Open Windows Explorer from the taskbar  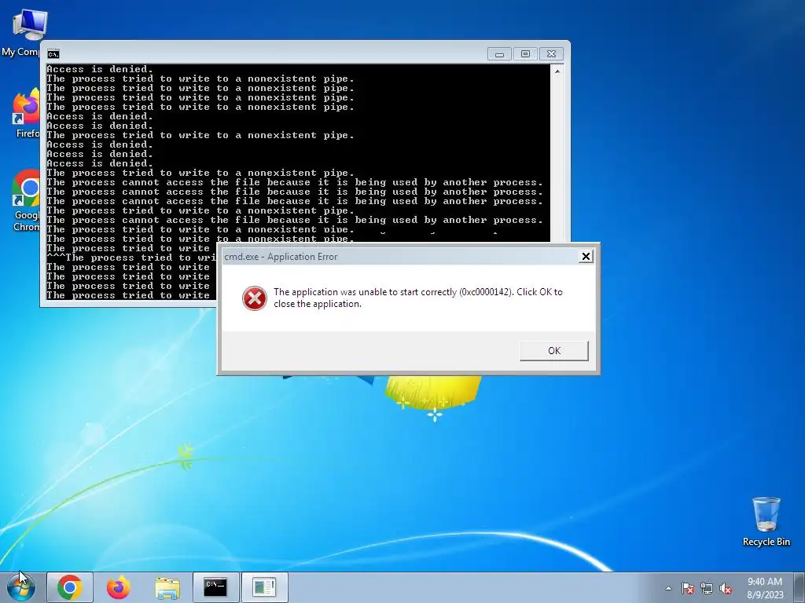(x=167, y=587)
